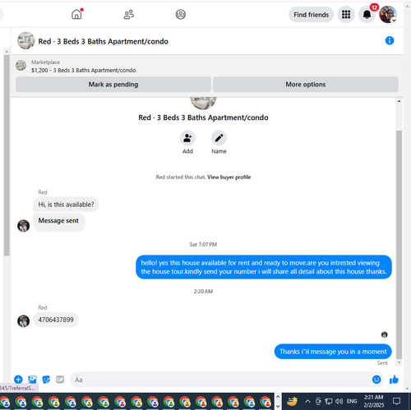Choose a sticker icon
Image resolution: width=411 pixels, height=410 pixels.
pyautogui.click(x=46, y=380)
